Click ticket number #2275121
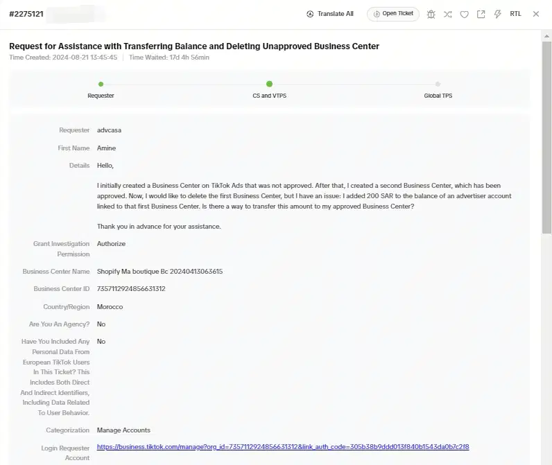Screen dimensions: 552x465 [26, 14]
